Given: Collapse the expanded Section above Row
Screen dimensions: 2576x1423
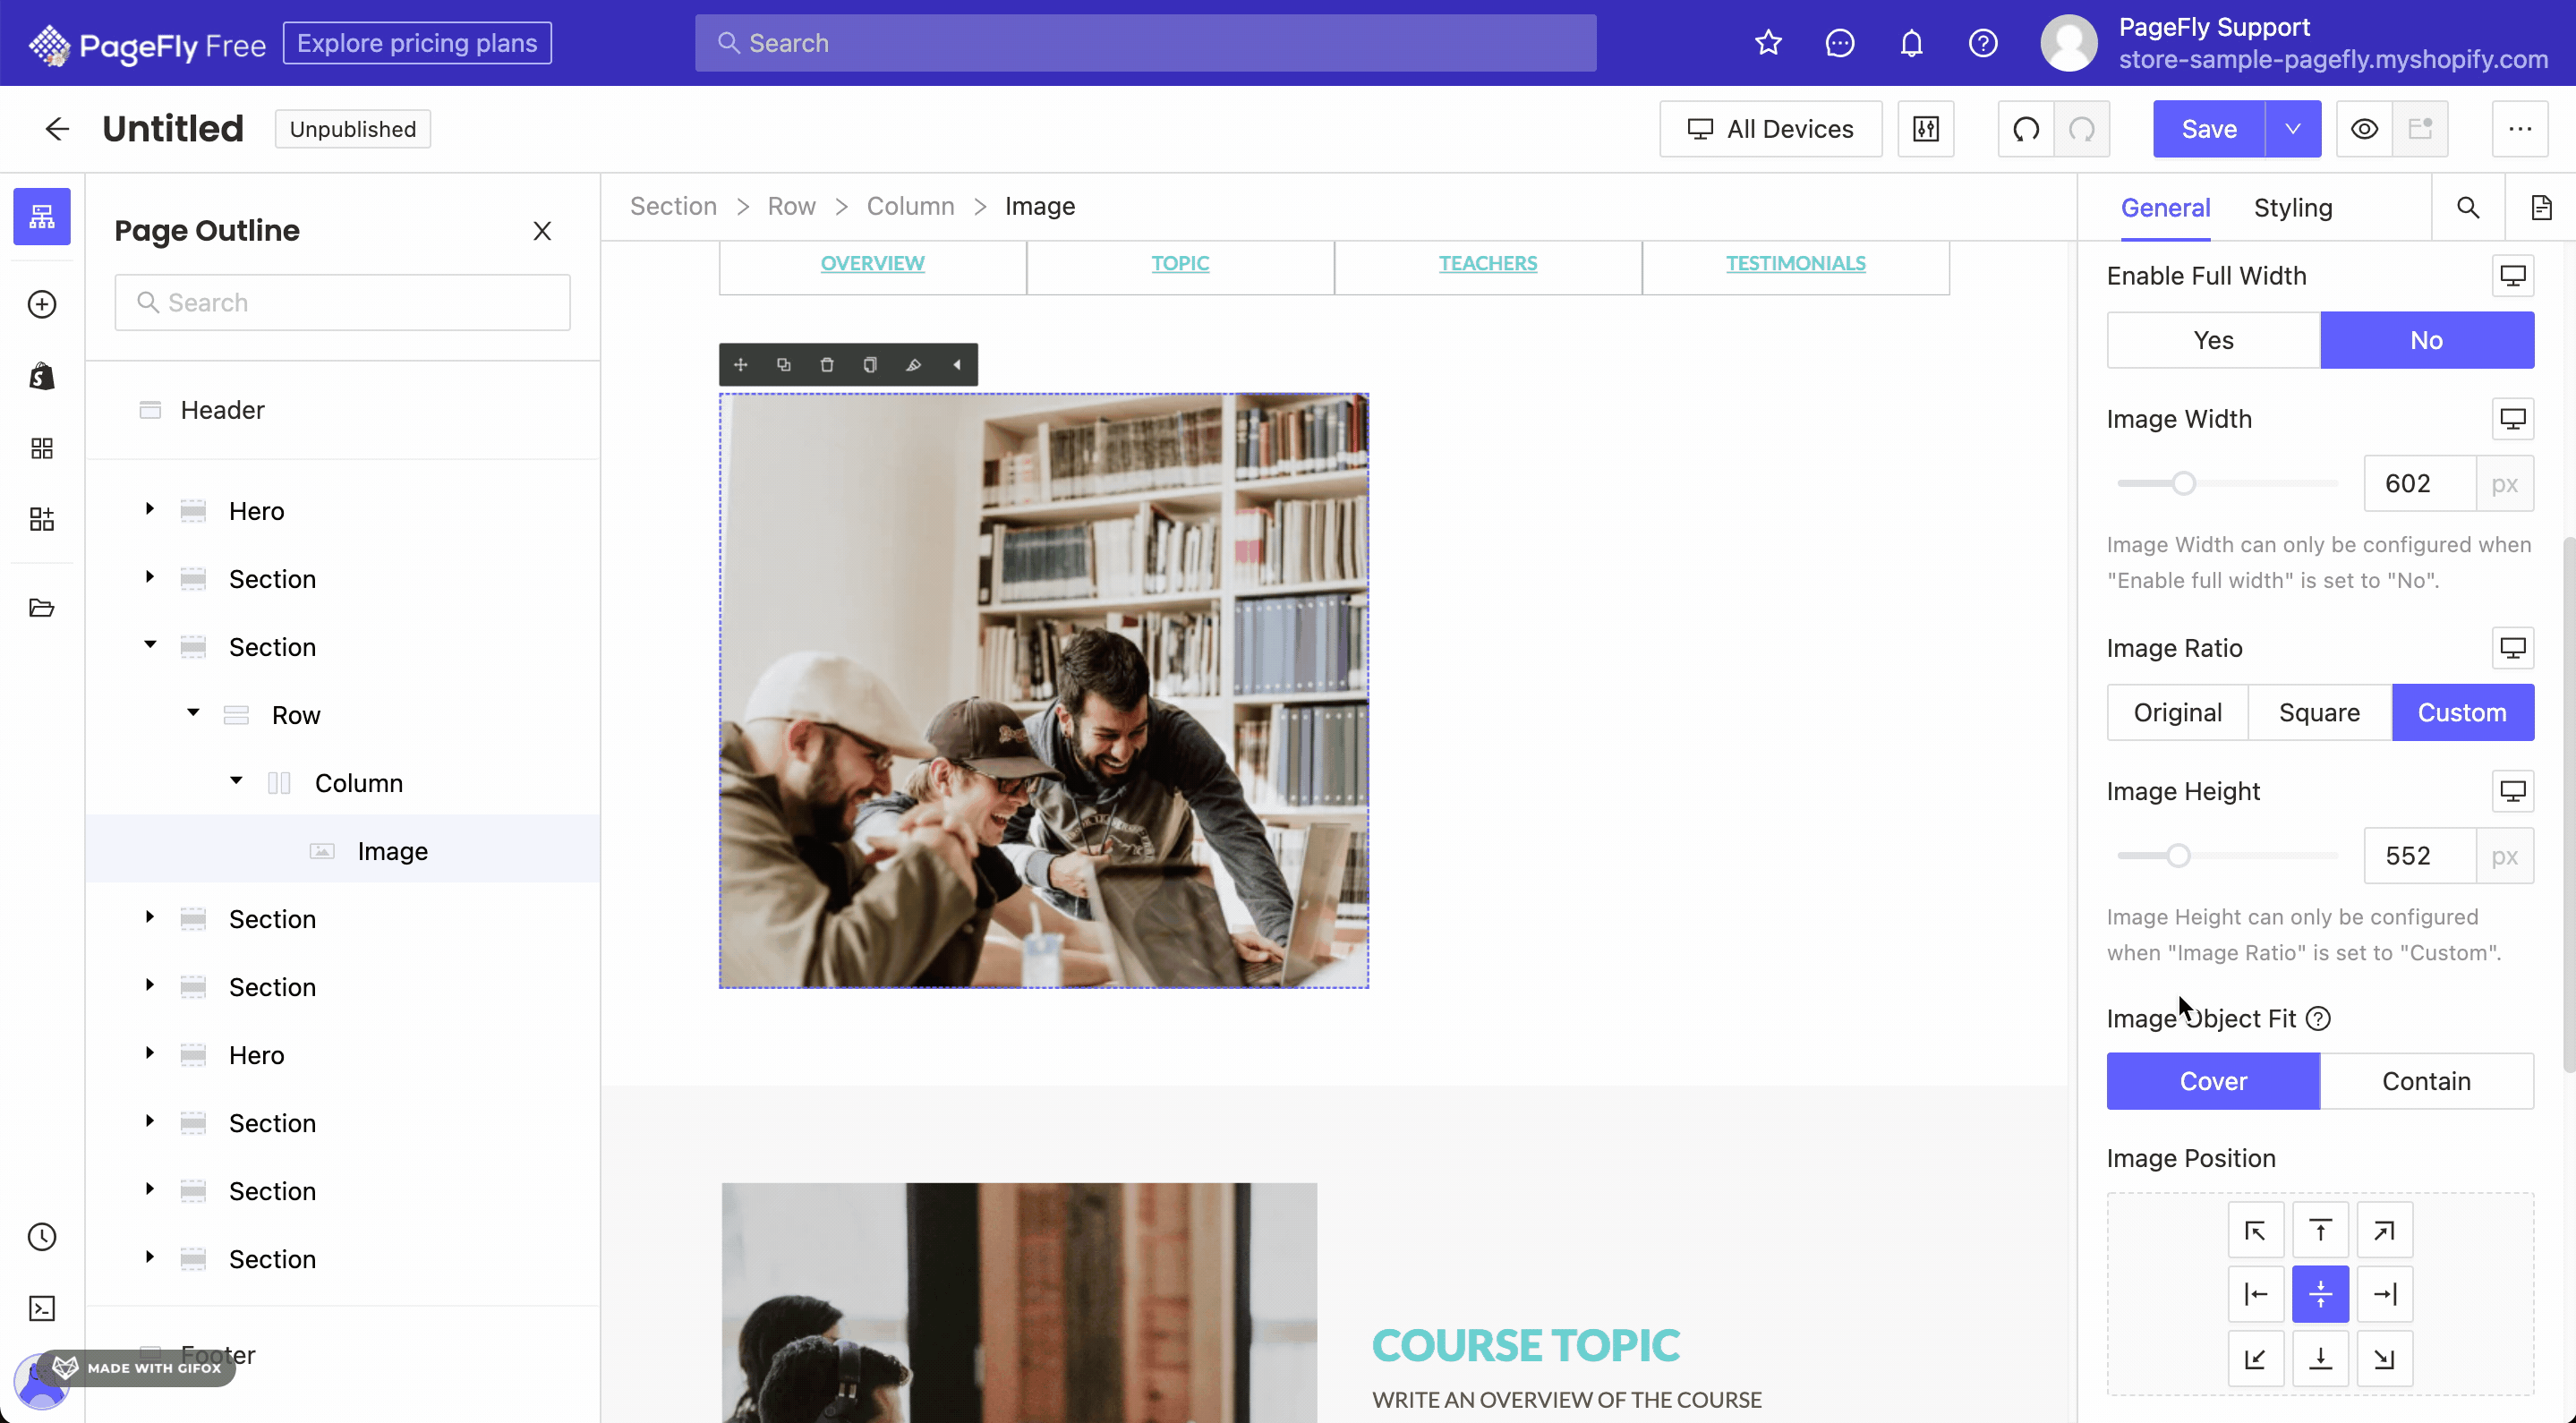Looking at the screenshot, I should (x=150, y=645).
